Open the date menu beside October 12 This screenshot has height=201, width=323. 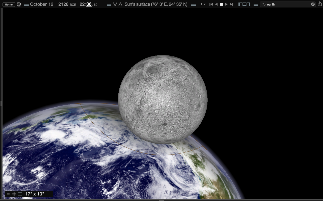[26, 4]
